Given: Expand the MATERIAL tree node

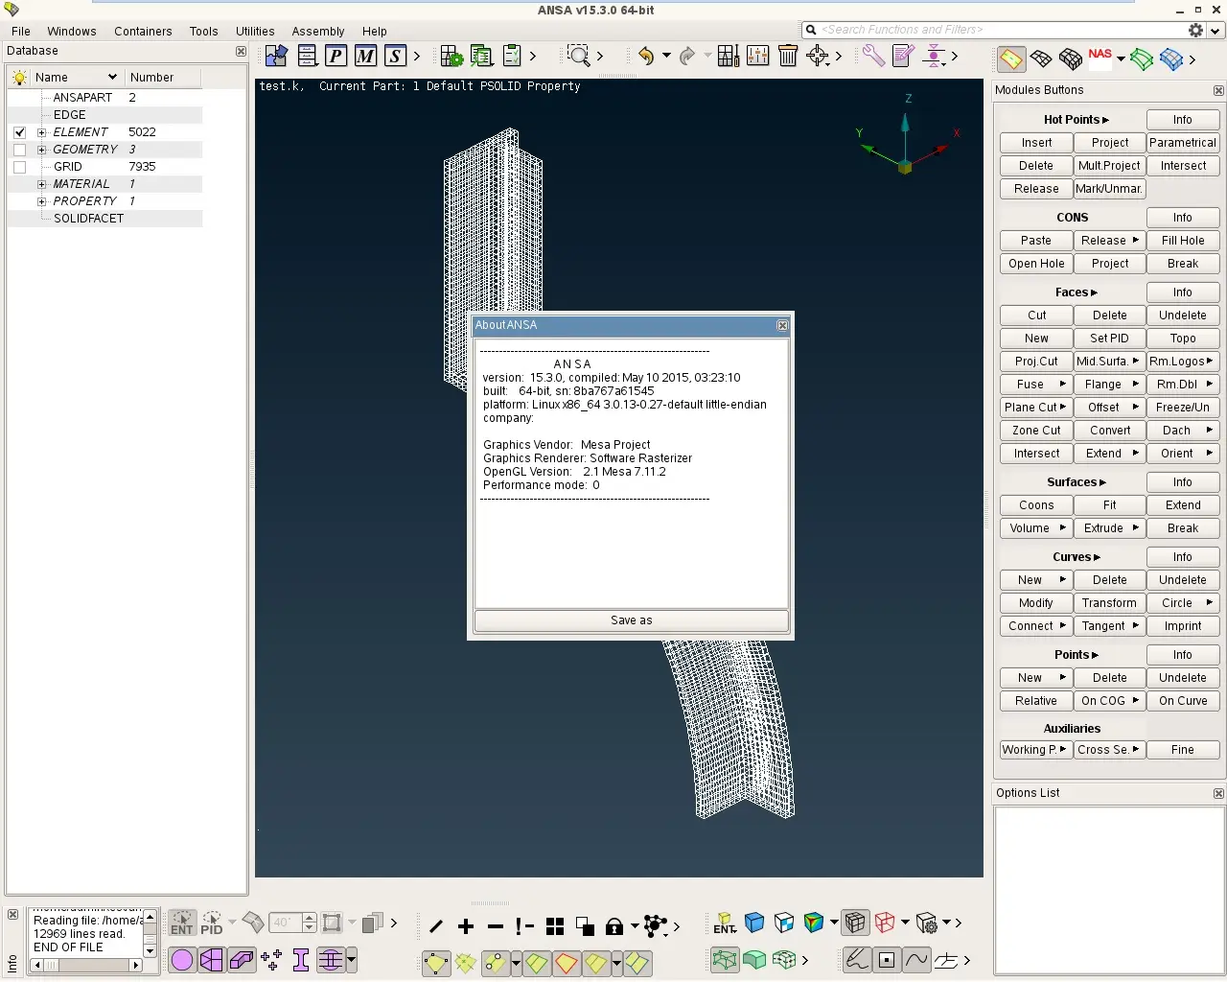Looking at the screenshot, I should pyautogui.click(x=41, y=184).
